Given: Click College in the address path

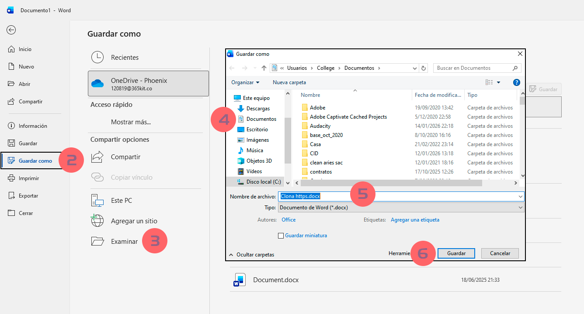Looking at the screenshot, I should point(326,68).
